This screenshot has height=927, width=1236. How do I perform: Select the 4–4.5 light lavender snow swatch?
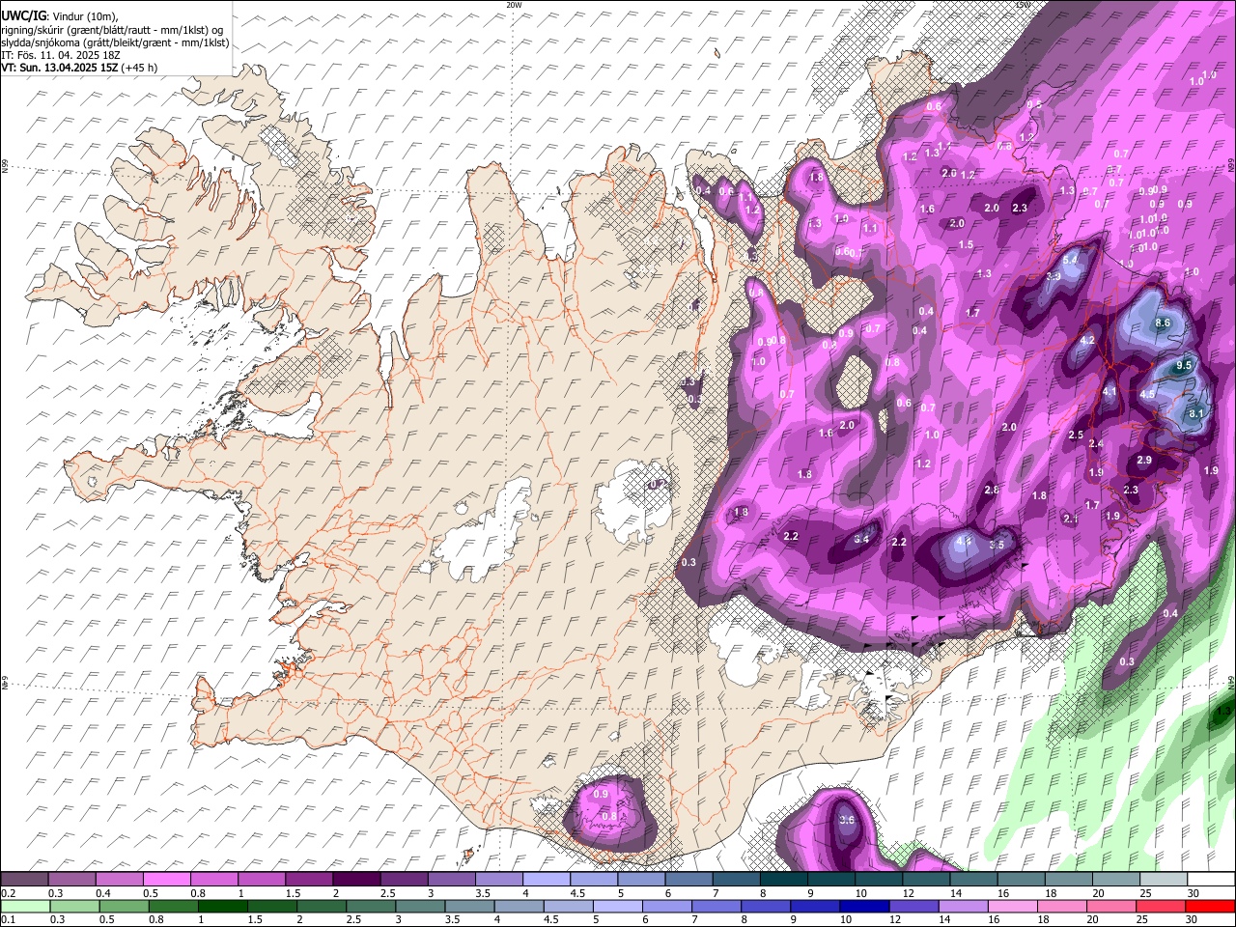tap(546, 880)
